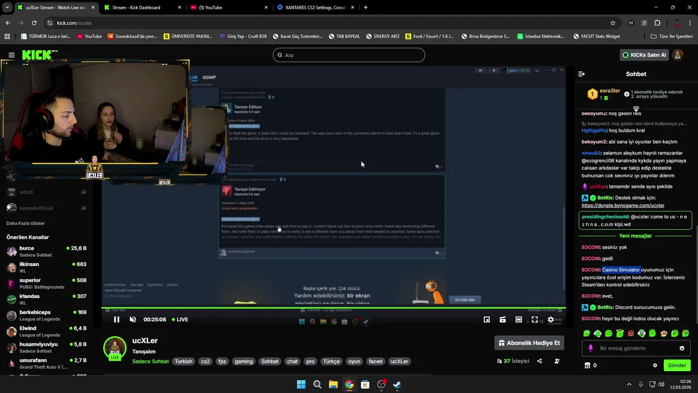
Task: Jump to LIVE in the player
Action: point(180,319)
